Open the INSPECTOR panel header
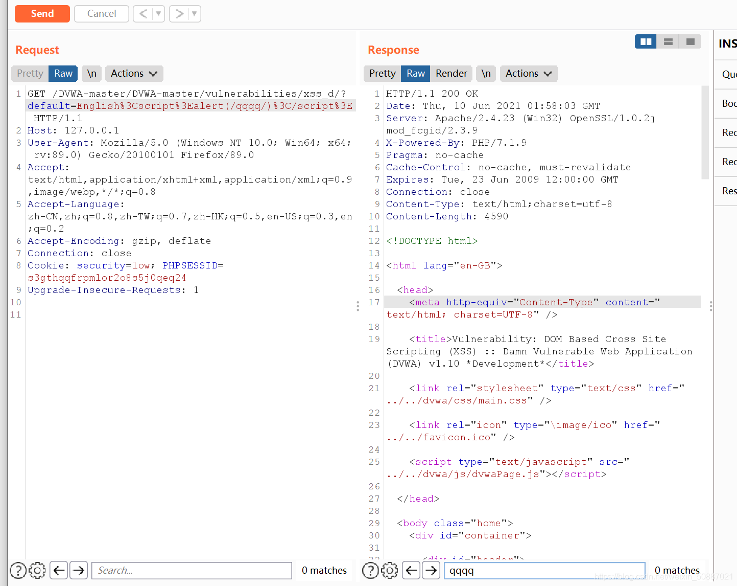737x586 pixels. pyautogui.click(x=727, y=43)
